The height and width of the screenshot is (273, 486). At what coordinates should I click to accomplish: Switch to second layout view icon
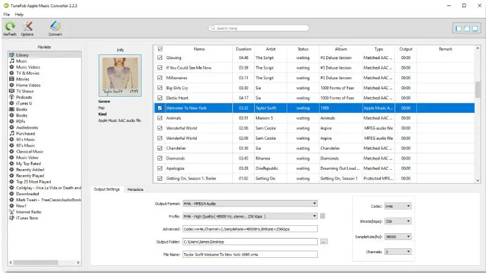[467, 28]
